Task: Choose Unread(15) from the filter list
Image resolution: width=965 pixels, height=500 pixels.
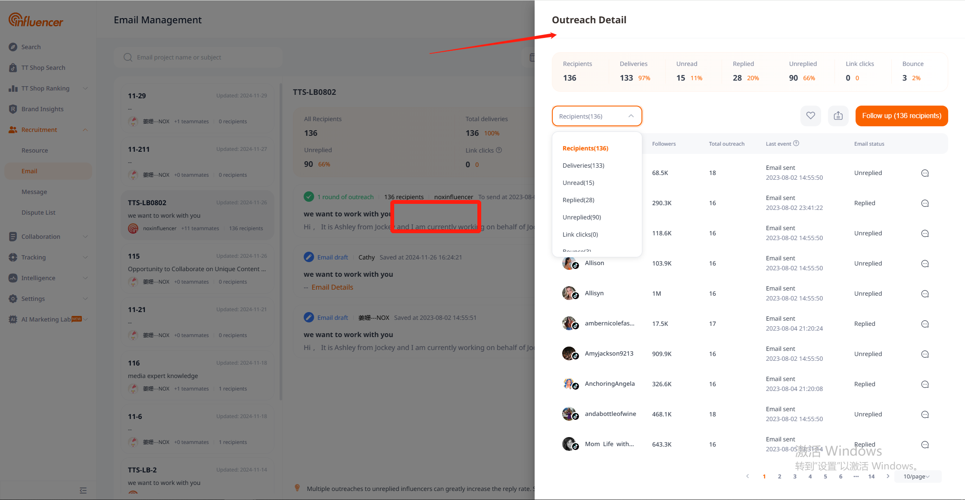Action: [x=578, y=183]
